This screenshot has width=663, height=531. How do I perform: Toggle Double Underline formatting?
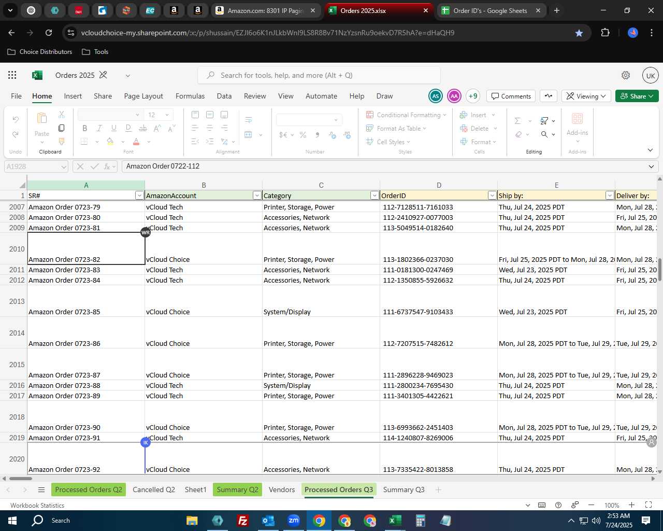tap(128, 128)
